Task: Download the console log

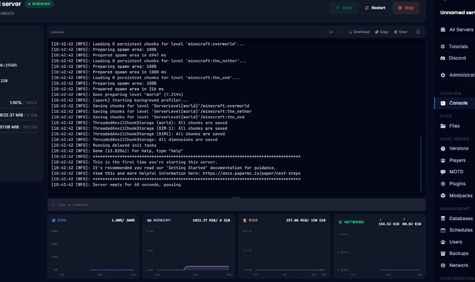Action: coord(359,32)
